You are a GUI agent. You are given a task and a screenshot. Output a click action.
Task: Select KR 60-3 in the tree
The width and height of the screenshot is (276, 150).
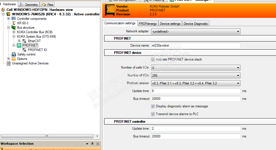click(23, 23)
